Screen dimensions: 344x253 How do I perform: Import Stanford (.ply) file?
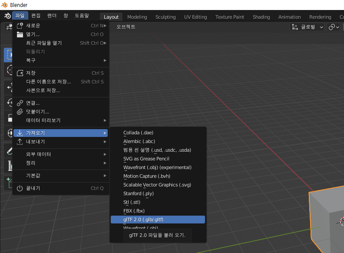[158, 193]
